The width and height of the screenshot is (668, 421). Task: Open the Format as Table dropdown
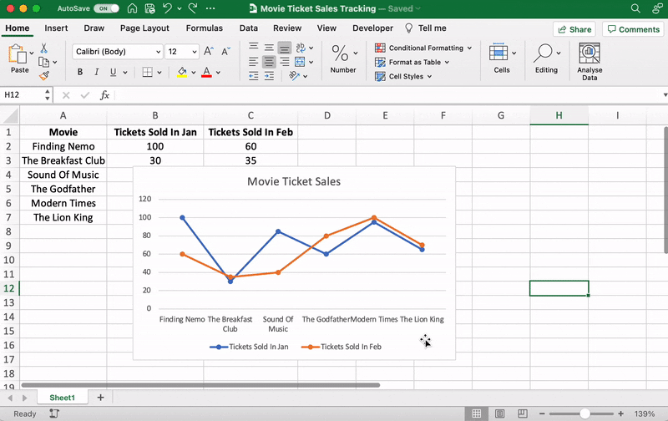412,62
